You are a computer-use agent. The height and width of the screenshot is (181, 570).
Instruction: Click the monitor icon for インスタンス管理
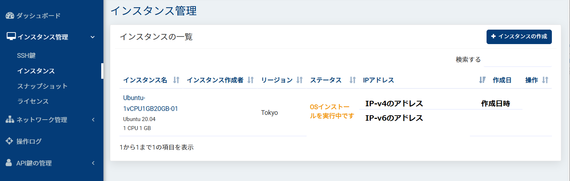click(x=11, y=36)
